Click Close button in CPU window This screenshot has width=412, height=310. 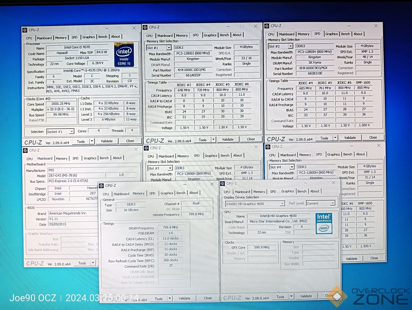(x=130, y=141)
